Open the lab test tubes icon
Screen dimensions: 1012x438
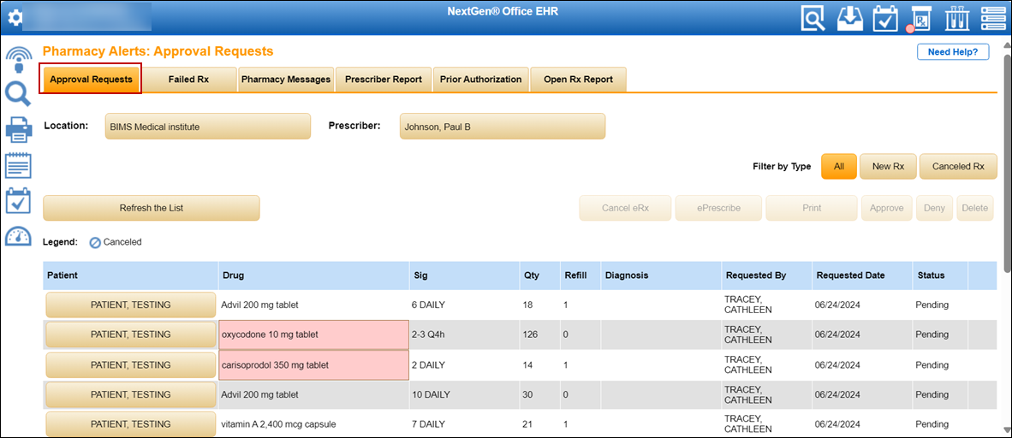pos(957,18)
